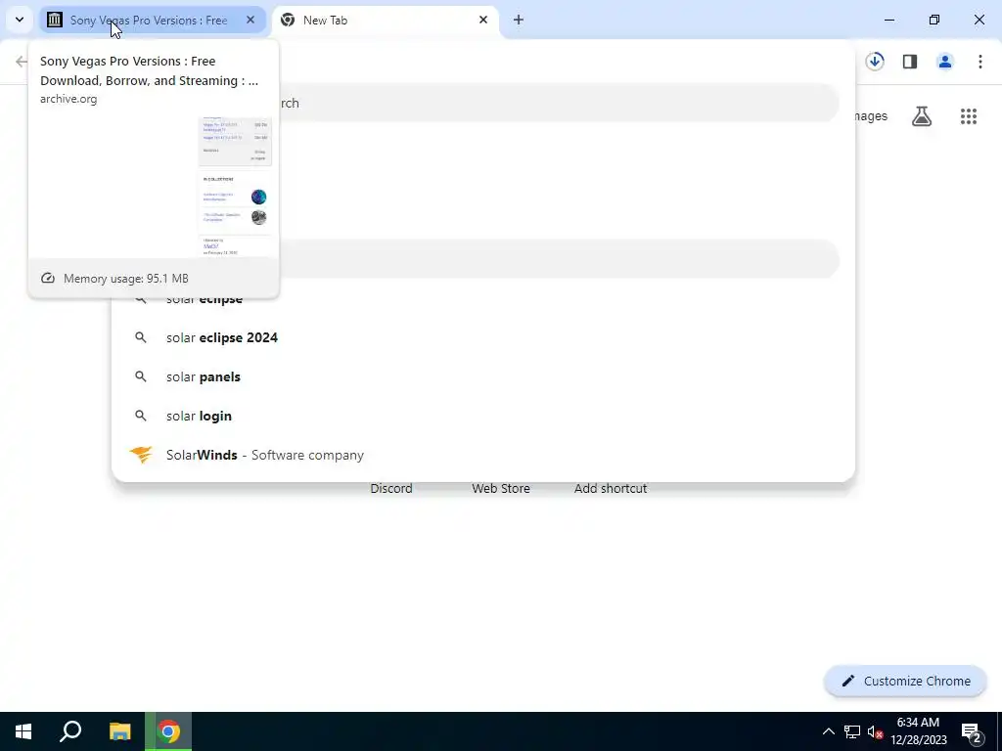Show hidden system tray icons
Screen dimensions: 1002x751
pos(828,731)
